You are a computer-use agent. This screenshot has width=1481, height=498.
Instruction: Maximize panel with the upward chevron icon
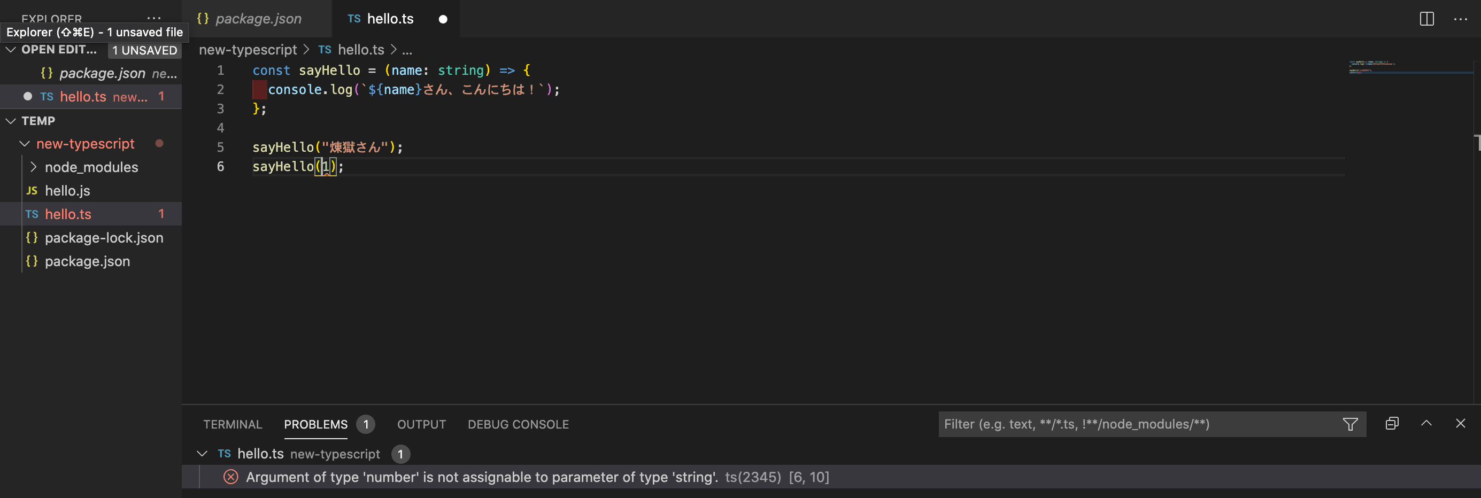click(1426, 424)
